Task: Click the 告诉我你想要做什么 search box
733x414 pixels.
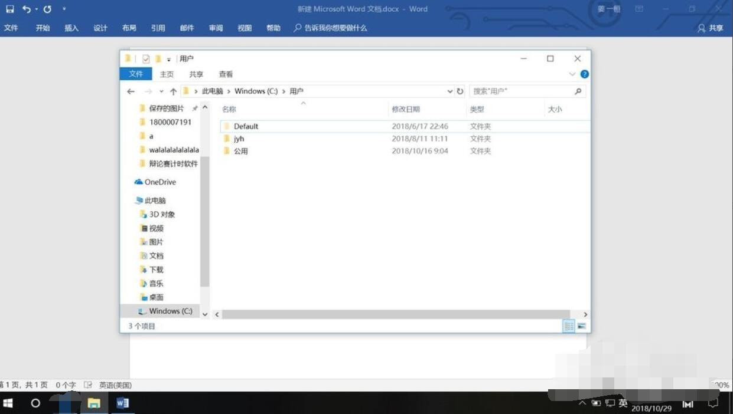Action: tap(331, 28)
